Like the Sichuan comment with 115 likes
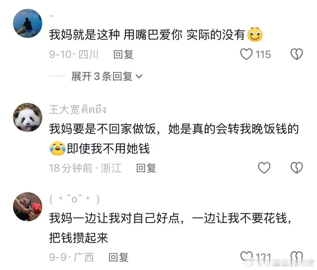The height and width of the screenshot is (270, 317). 246,54
